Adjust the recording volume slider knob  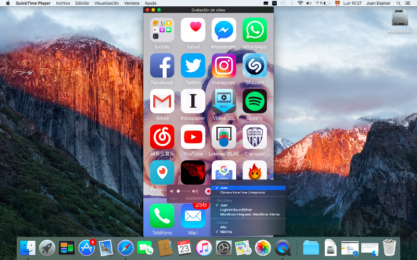178,191
